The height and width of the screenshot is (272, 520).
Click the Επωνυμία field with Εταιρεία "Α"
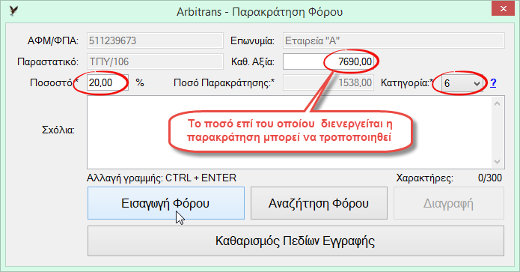[x=394, y=40]
